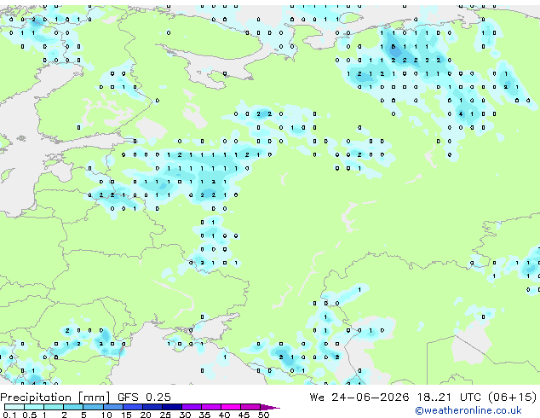Viewport: 540px width, 418px height.
Task: Select the "GFS 0.25" model label
Action: tap(144, 398)
